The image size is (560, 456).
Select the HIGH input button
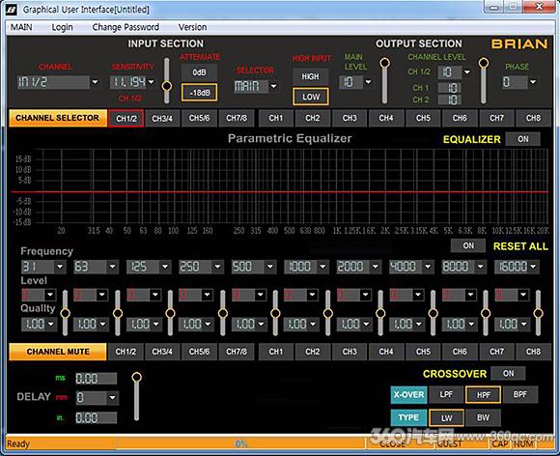[x=310, y=76]
